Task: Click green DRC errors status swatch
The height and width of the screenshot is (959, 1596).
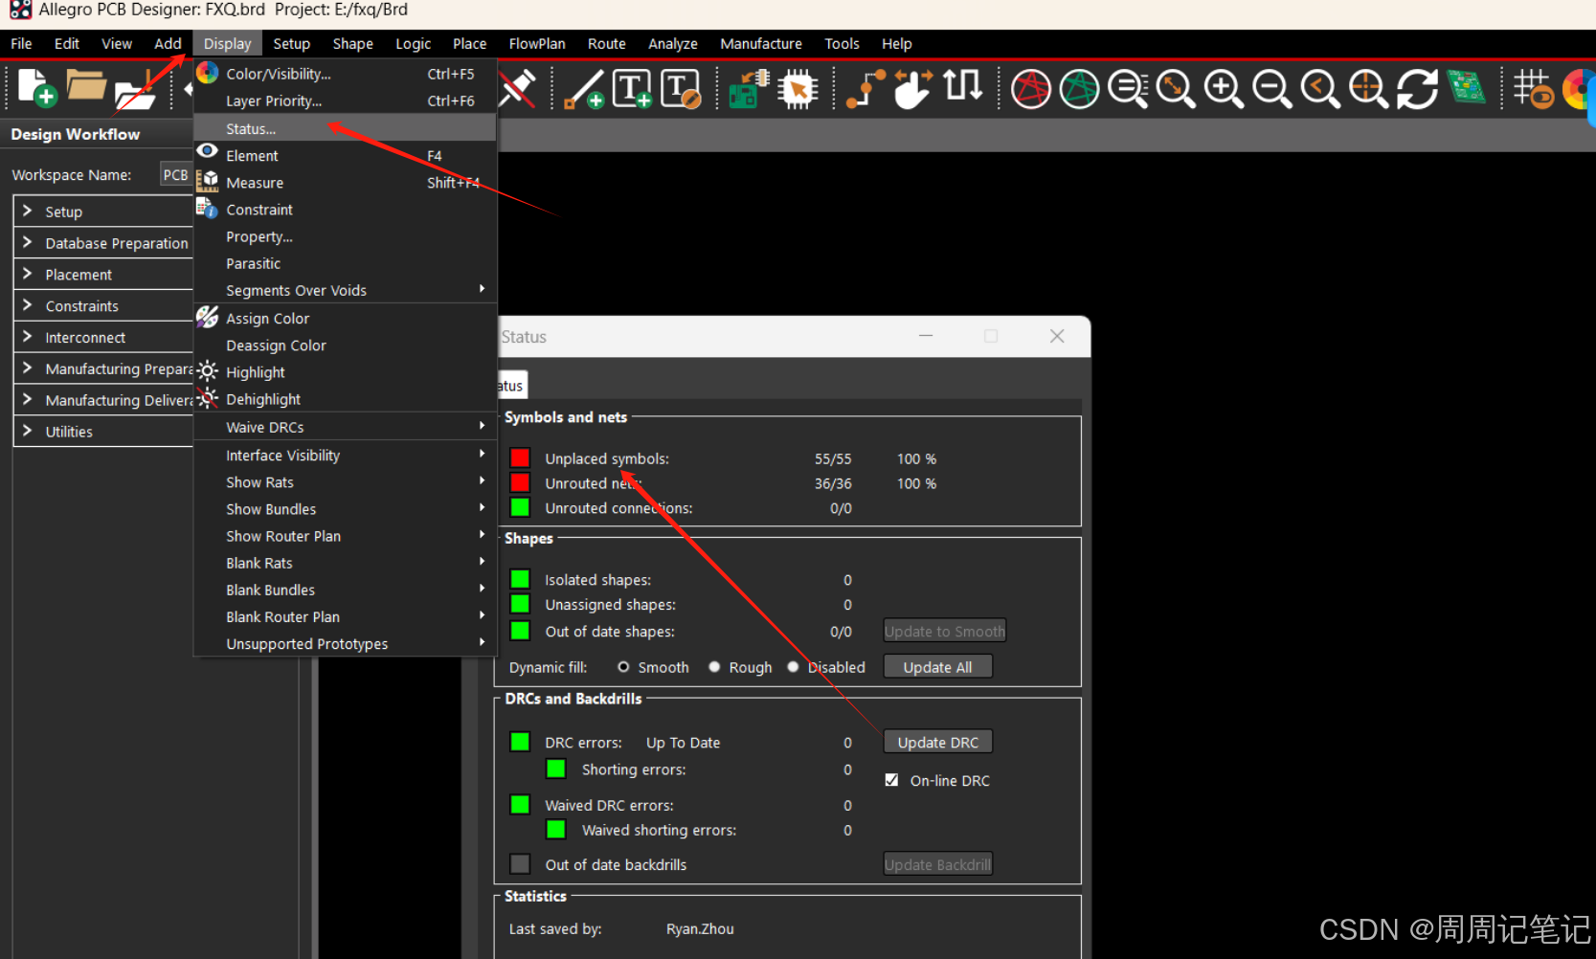Action: click(x=520, y=742)
